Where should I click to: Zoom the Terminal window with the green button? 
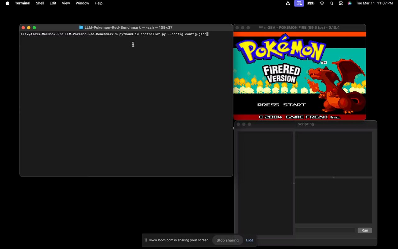pyautogui.click(x=34, y=28)
